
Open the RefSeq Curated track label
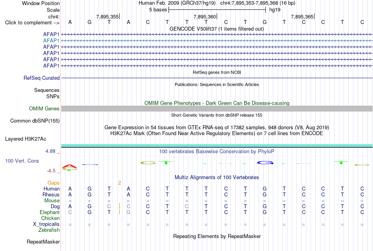coord(42,78)
